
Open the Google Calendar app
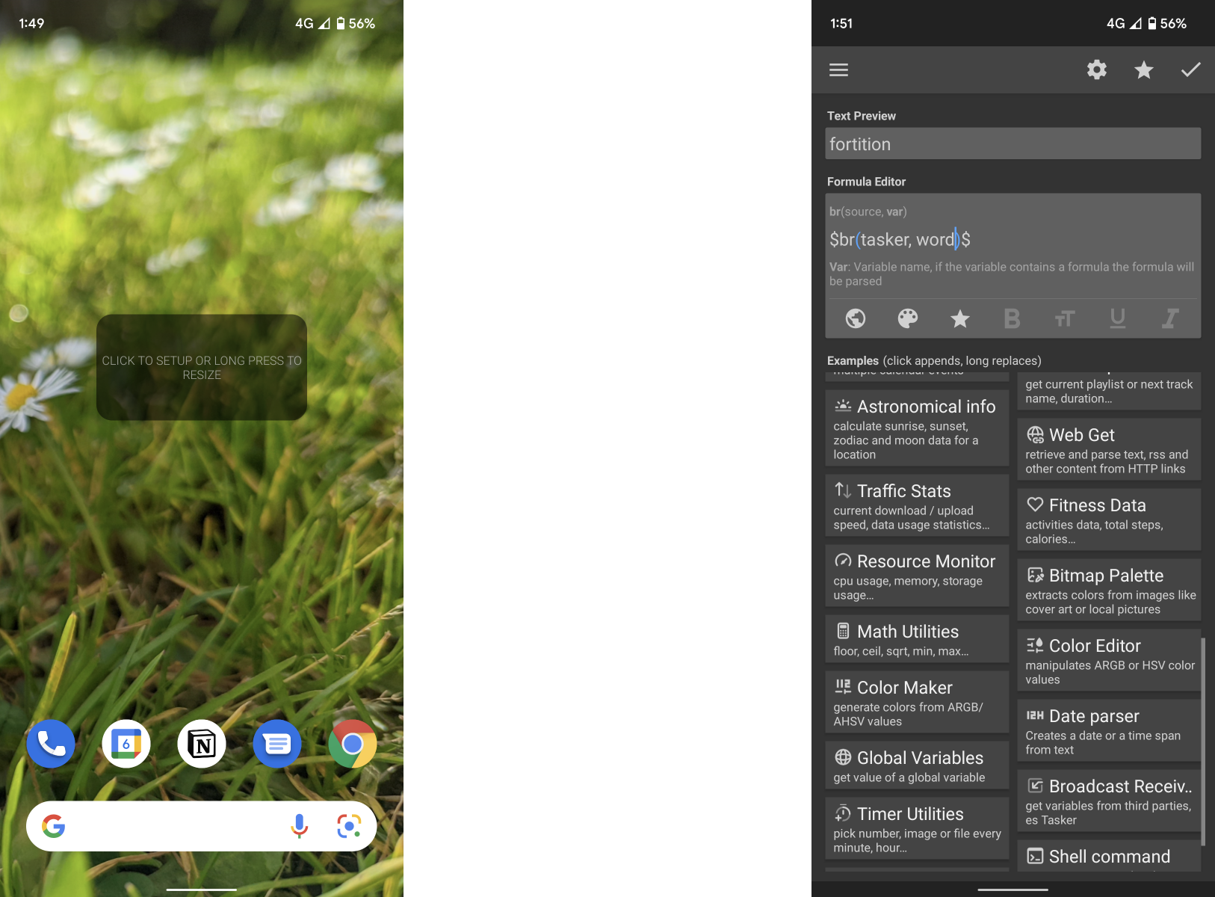click(126, 744)
